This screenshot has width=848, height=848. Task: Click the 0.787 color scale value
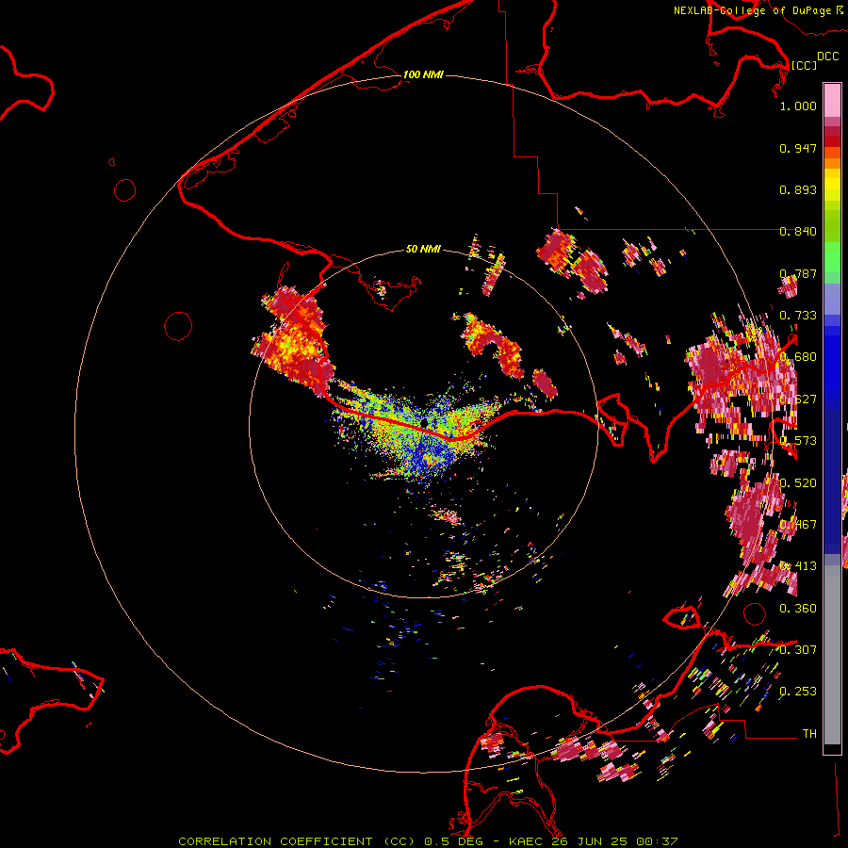798,273
